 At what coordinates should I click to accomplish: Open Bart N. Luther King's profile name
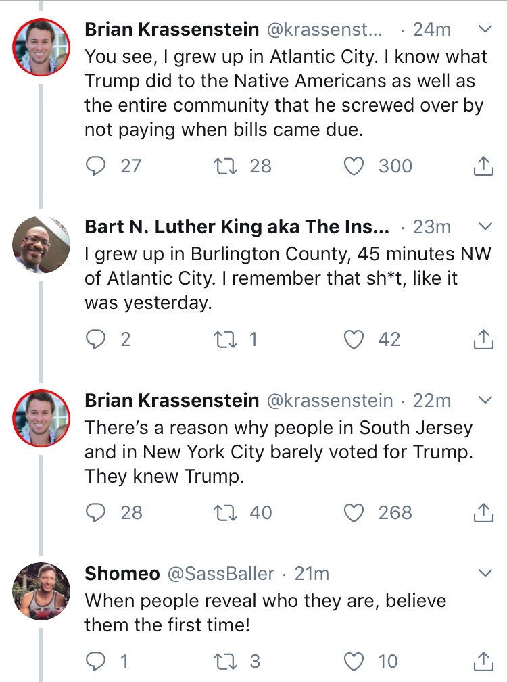point(237,227)
